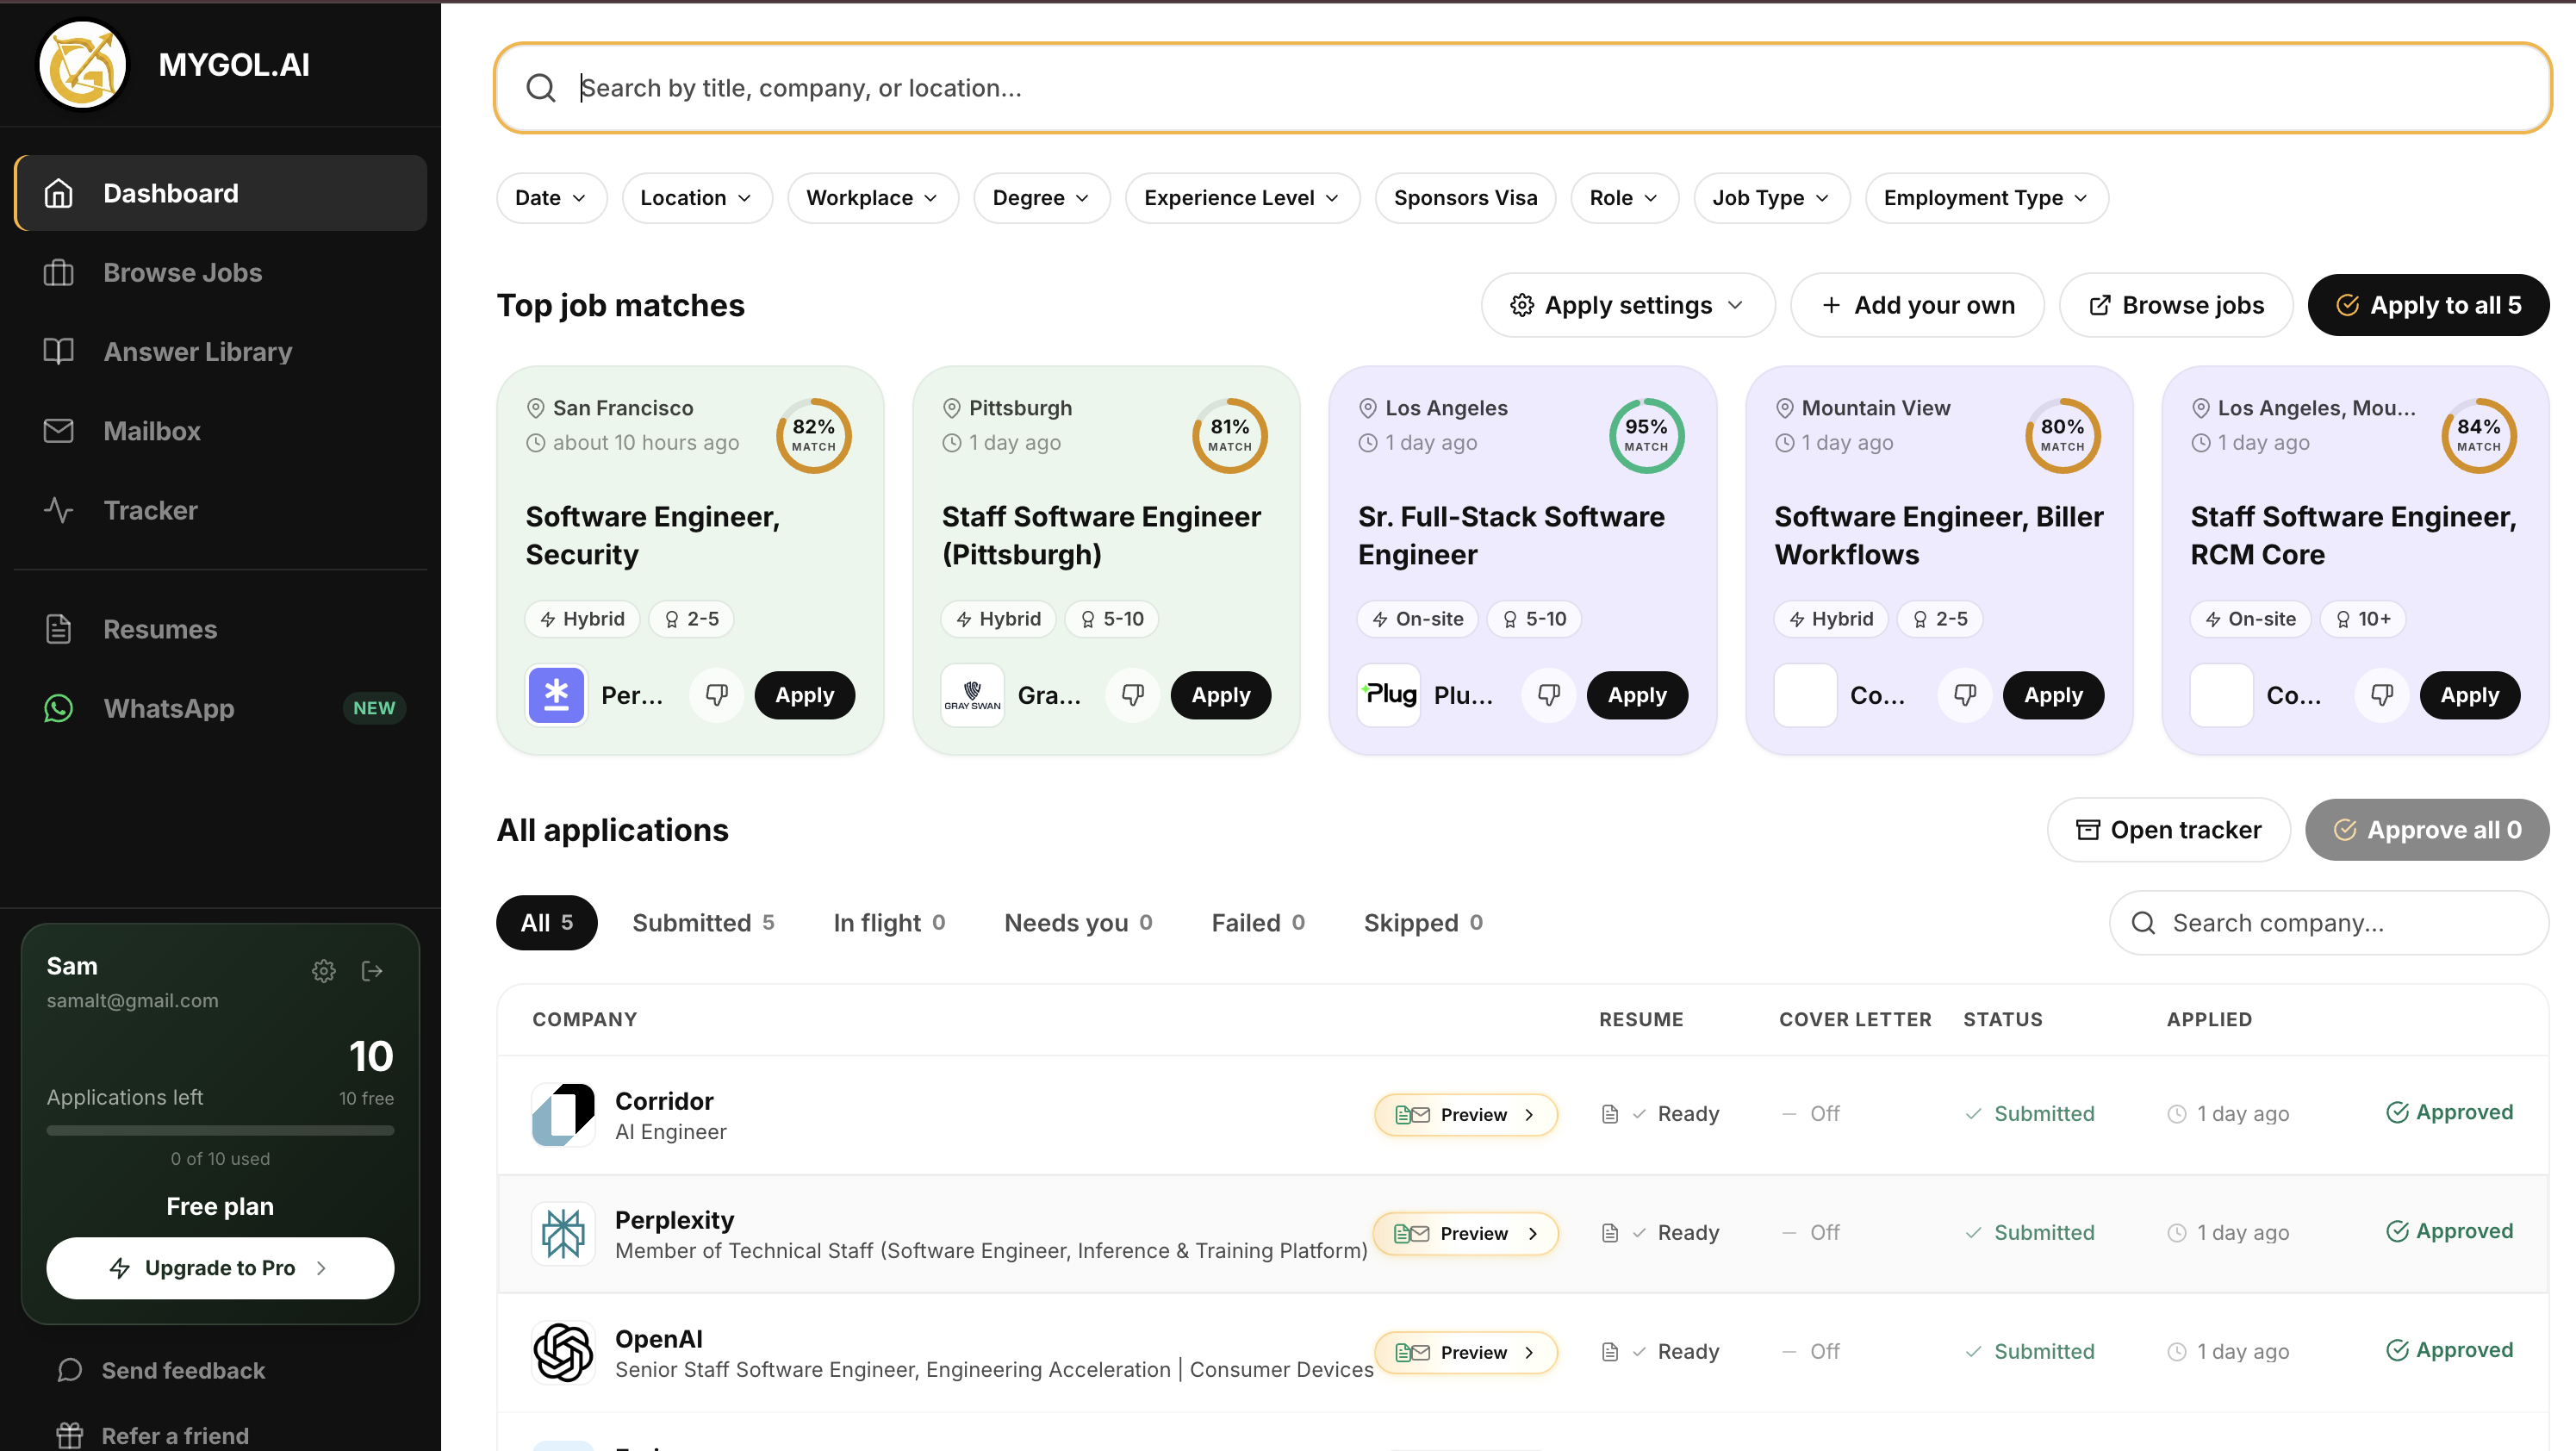Click the OpenAI company logo
This screenshot has width=2576, height=1451.
(x=563, y=1352)
